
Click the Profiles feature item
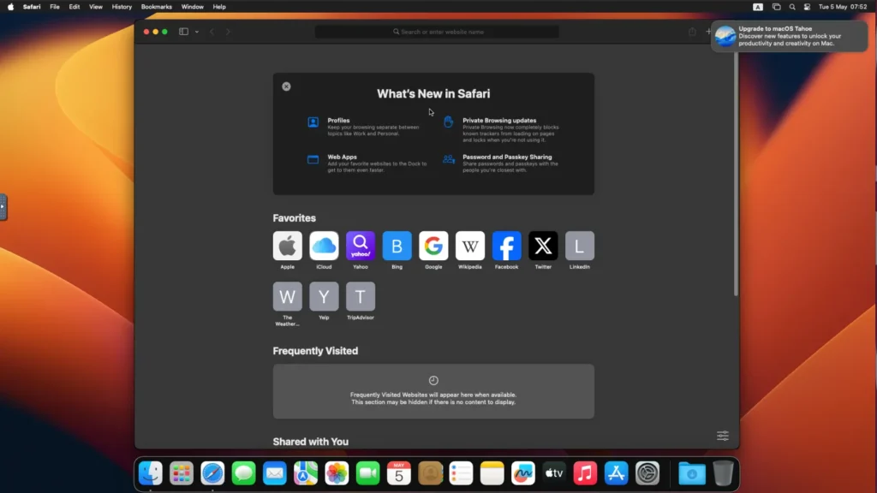coord(367,127)
